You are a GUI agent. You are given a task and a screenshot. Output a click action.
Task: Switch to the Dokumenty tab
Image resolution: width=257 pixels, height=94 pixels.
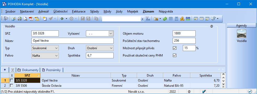tap(28, 70)
